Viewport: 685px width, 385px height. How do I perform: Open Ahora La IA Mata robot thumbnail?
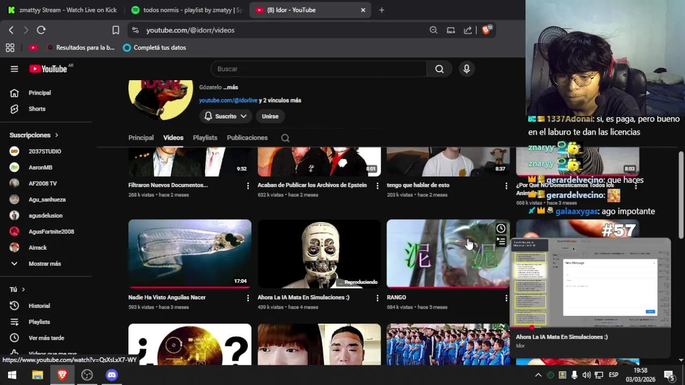click(x=319, y=254)
